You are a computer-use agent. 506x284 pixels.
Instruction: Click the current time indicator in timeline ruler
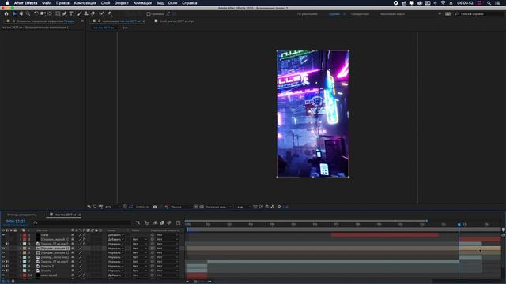pyautogui.click(x=459, y=225)
